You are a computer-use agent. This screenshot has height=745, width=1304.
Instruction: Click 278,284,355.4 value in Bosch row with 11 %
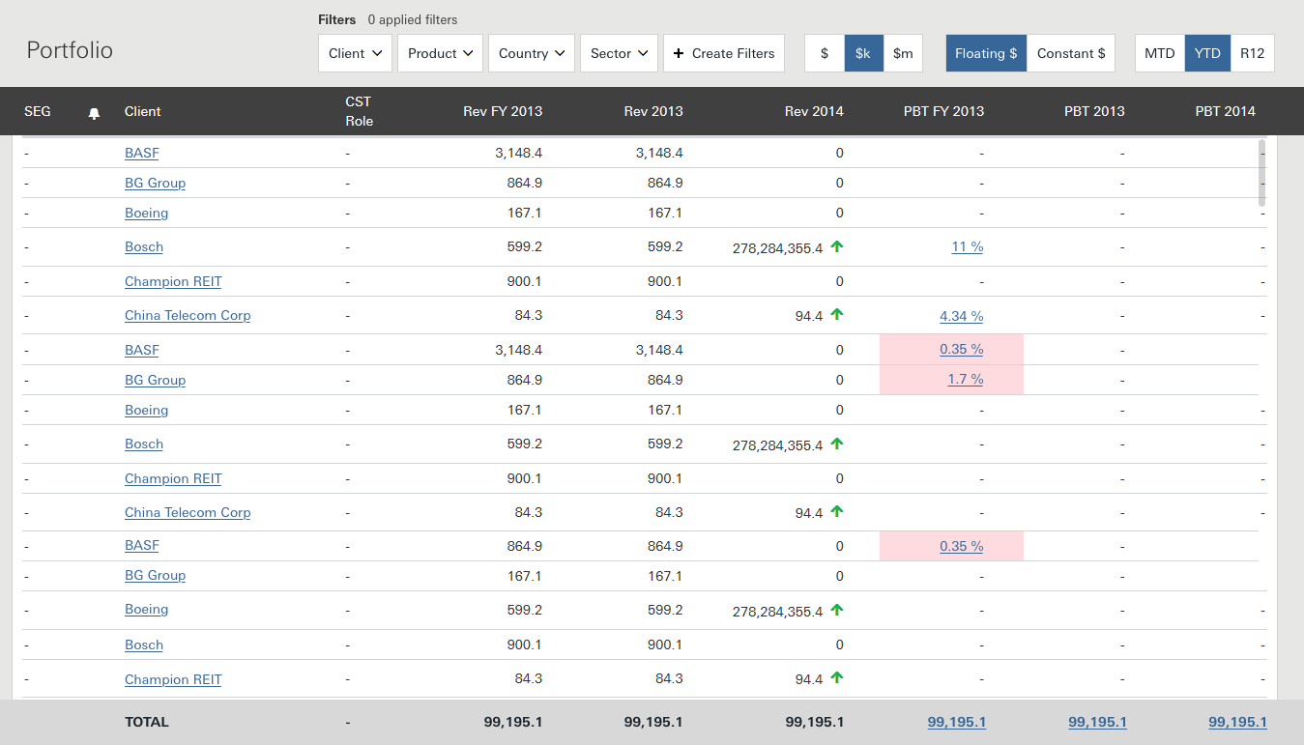[778, 248]
